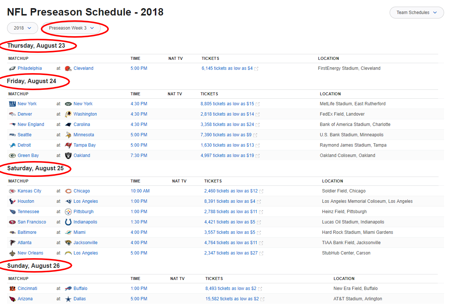Click external link icon beside Arizona-Dallas tickets
Viewport: 450px width, 304px height.
(263, 299)
